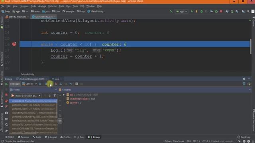Select the performLaunchActivity frame
Viewport: 255px width, 143px height.
coord(33,117)
